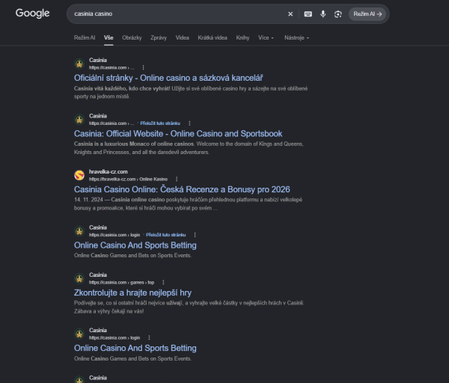Click Casinia favicon above Oficiální stránky result

79,64
